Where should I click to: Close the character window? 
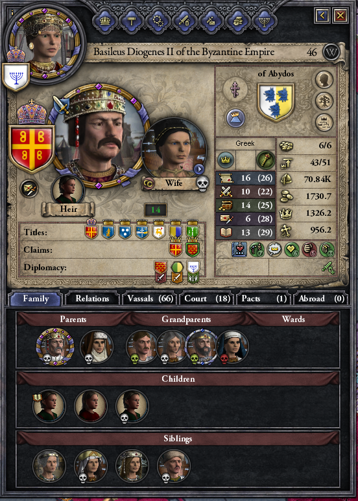click(340, 16)
